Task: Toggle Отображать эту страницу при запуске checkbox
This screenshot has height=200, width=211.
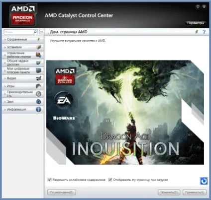Action: click(110, 180)
